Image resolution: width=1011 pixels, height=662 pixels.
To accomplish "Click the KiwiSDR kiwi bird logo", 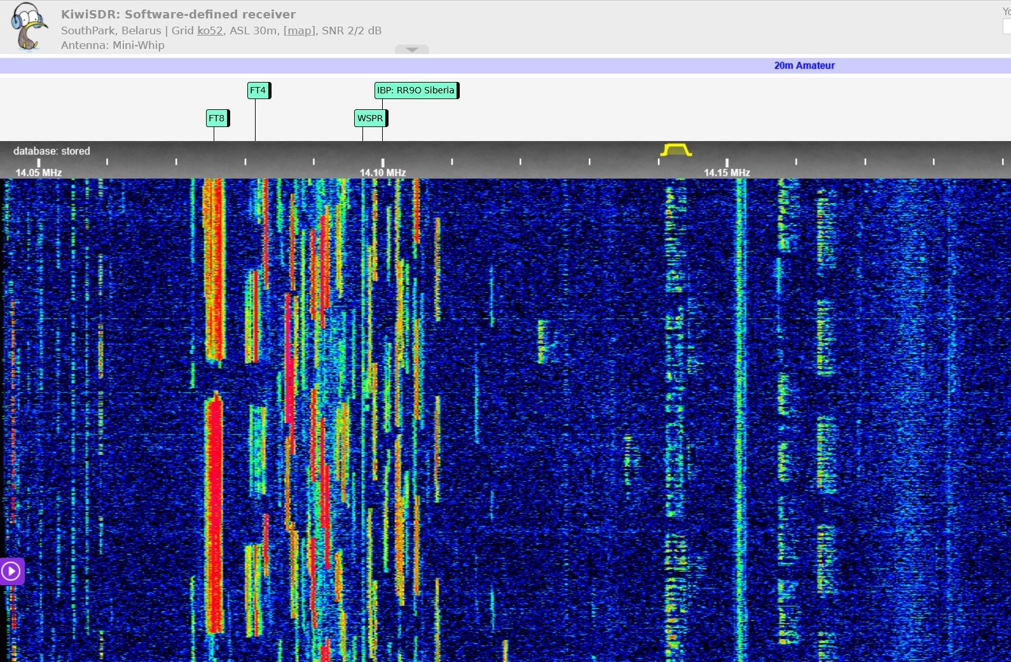I will point(28,27).
